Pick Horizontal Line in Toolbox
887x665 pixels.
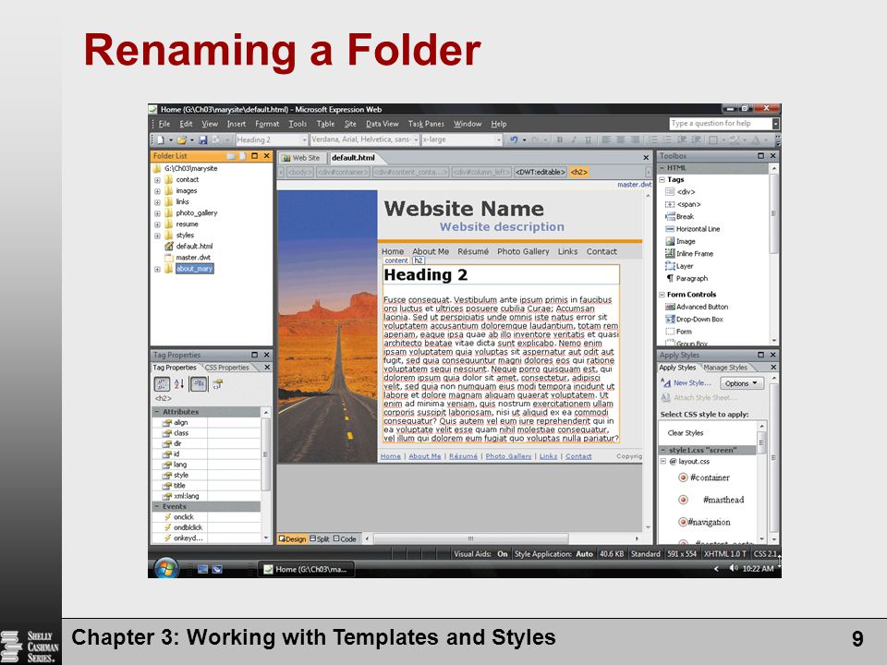click(x=692, y=229)
